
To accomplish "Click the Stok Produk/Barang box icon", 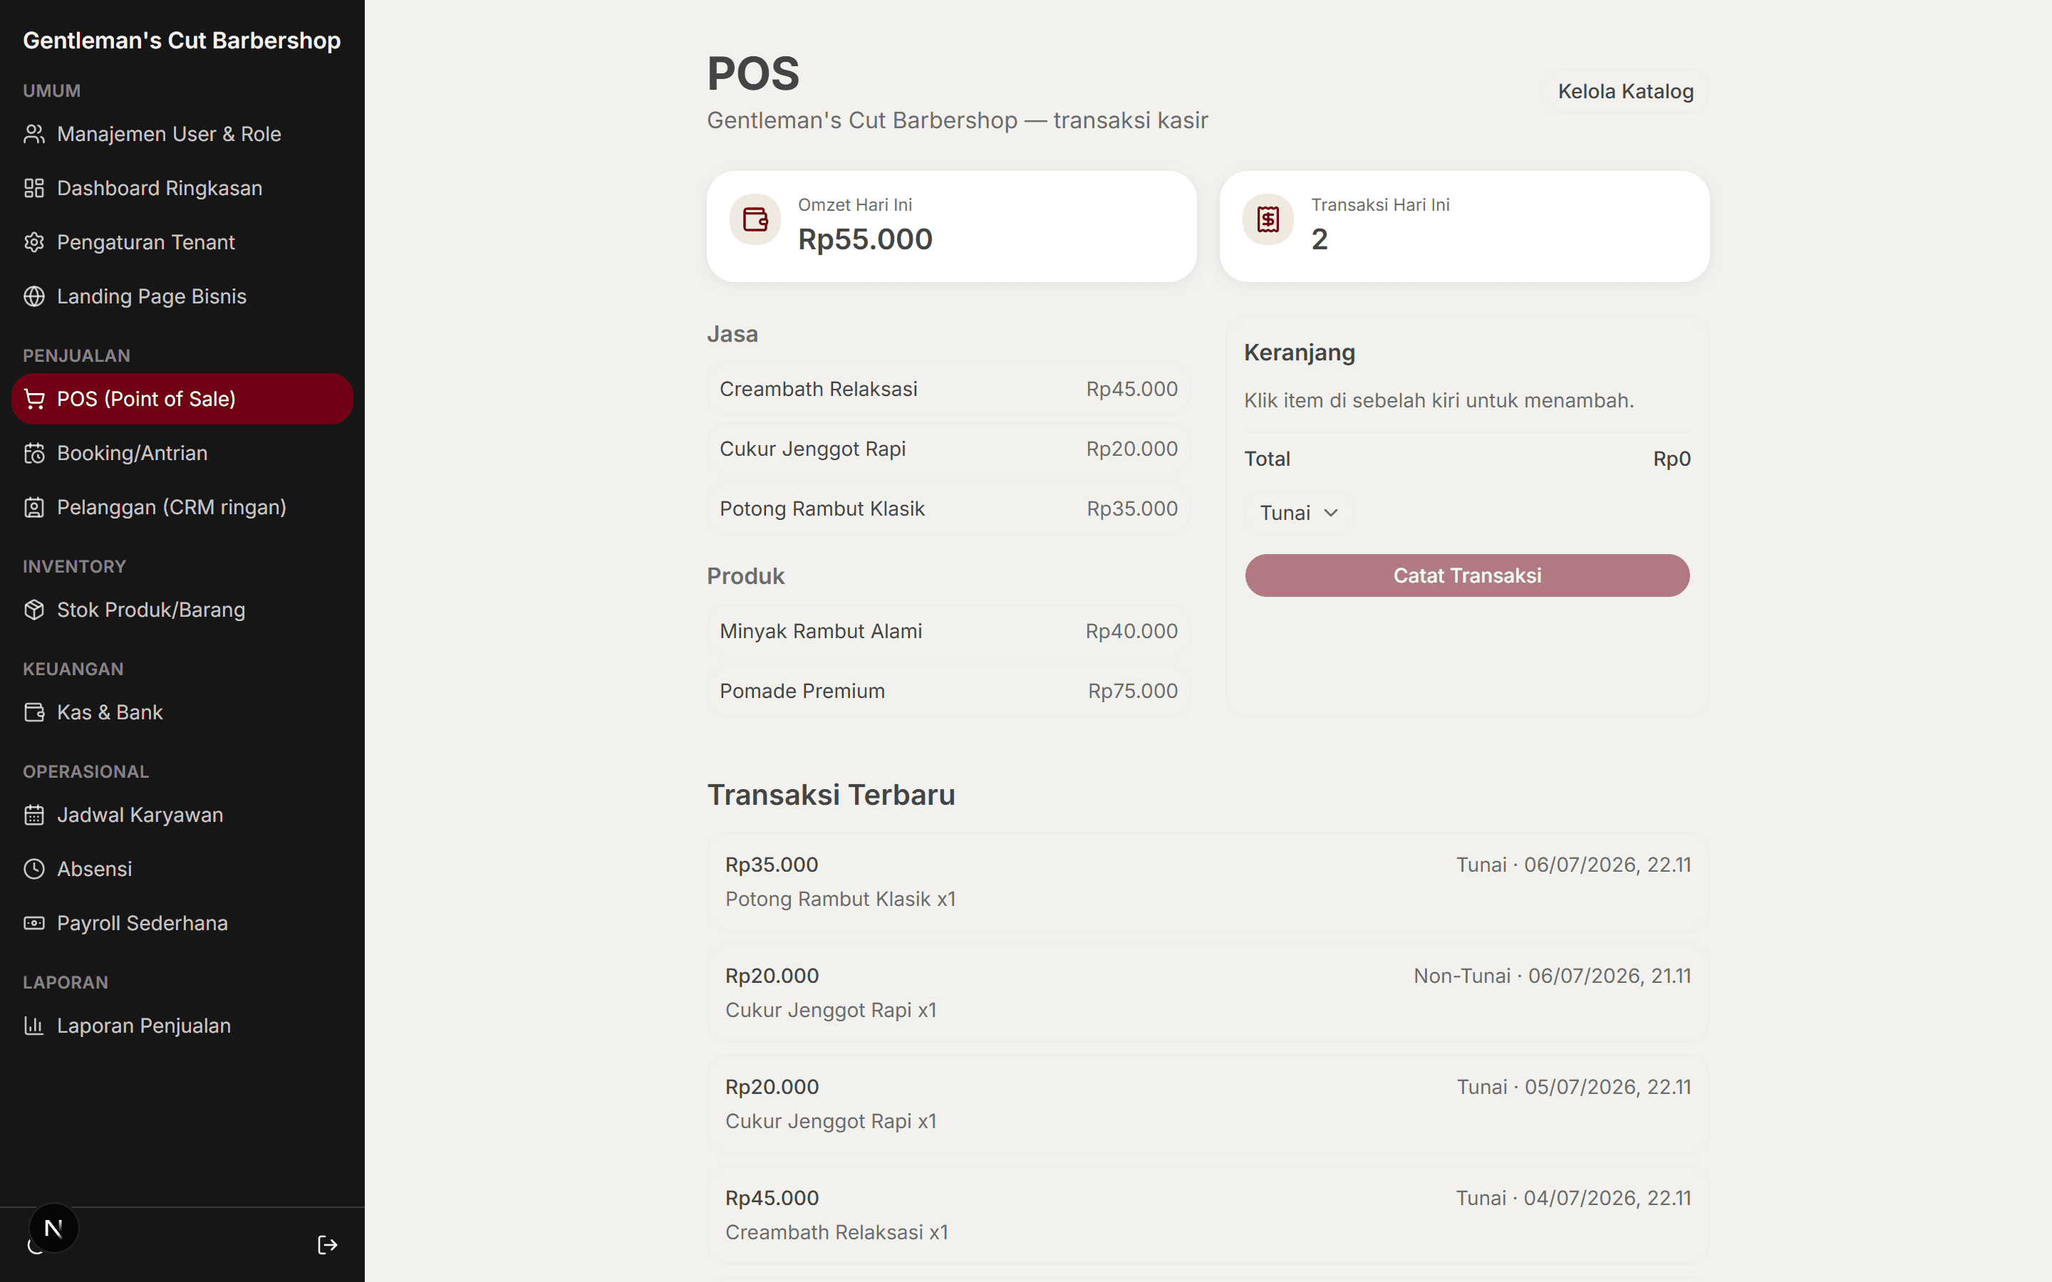I will (x=34, y=610).
